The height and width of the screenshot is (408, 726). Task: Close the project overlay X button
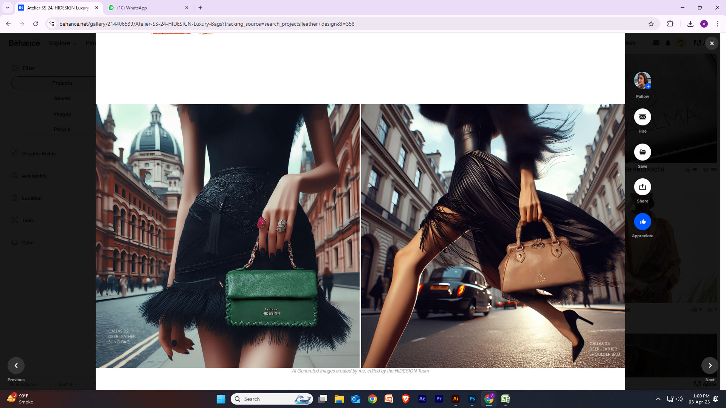(712, 43)
